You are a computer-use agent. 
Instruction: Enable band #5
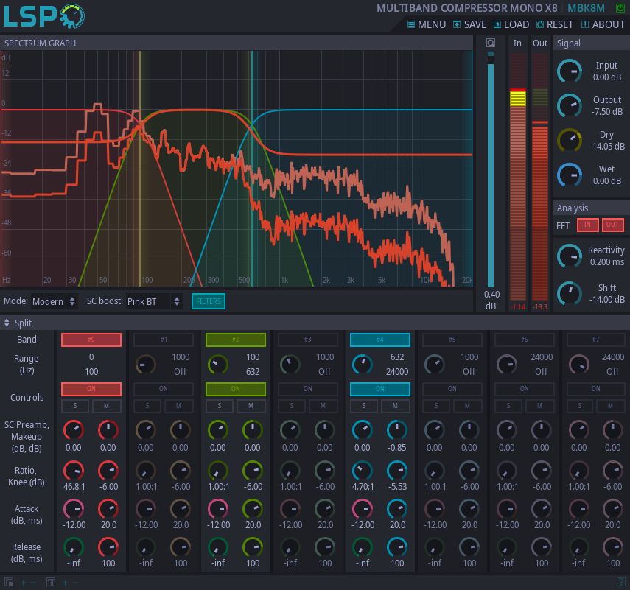pyautogui.click(x=452, y=340)
